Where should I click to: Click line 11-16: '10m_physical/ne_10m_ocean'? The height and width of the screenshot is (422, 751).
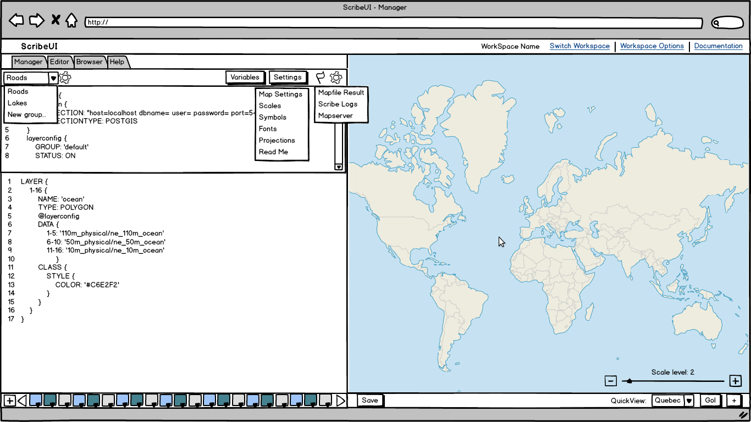pos(105,250)
